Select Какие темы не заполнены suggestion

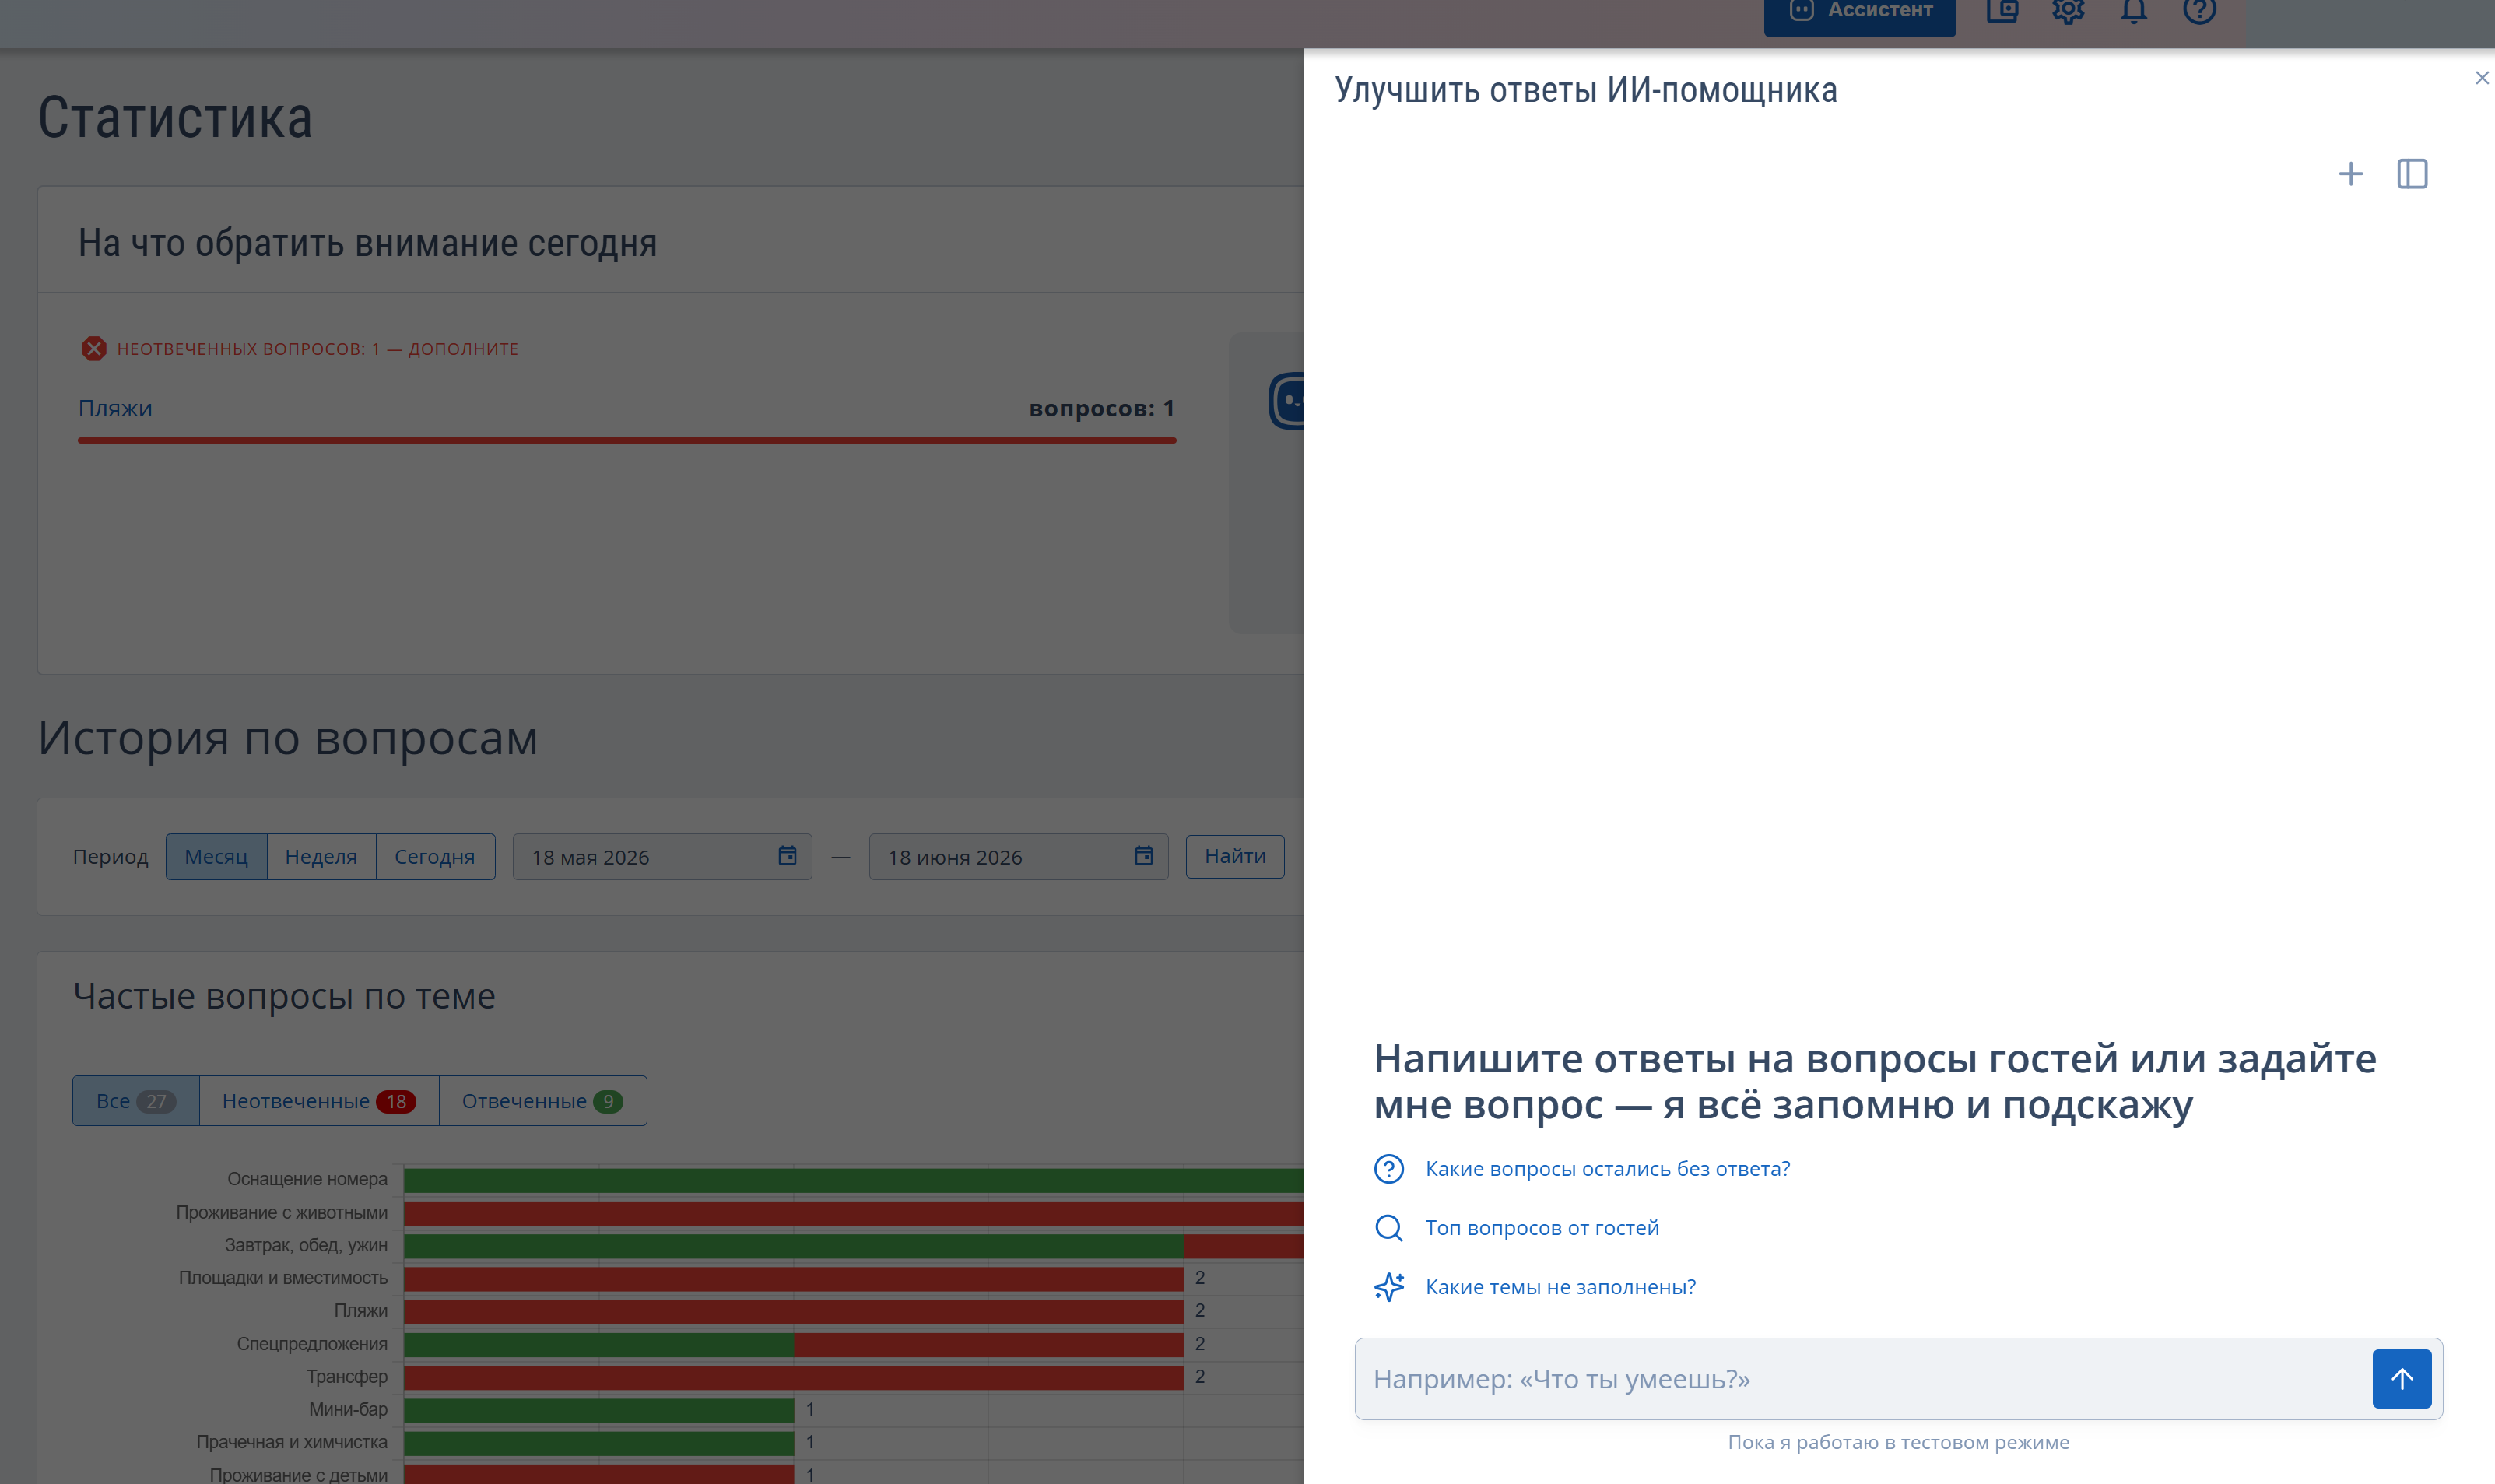pos(1560,1286)
